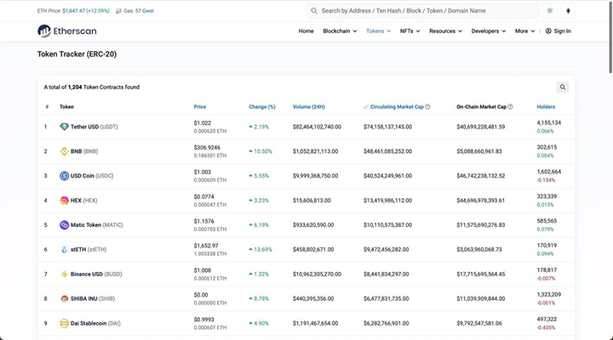613x340 pixels.
Task: Open the table search magnifier button
Action: pos(563,87)
